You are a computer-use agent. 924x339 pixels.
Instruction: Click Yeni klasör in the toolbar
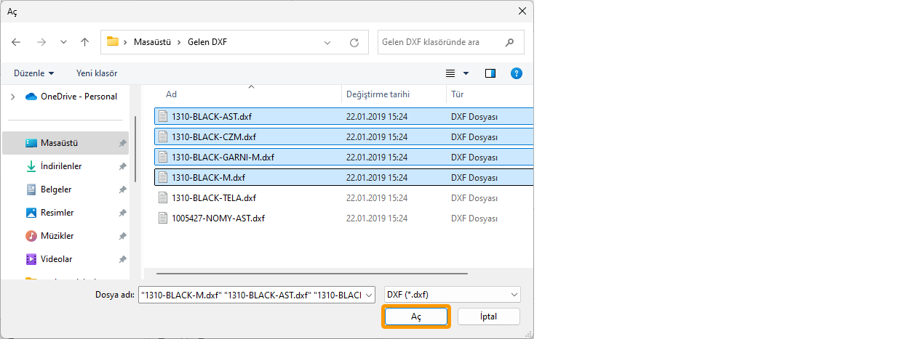pyautogui.click(x=97, y=73)
